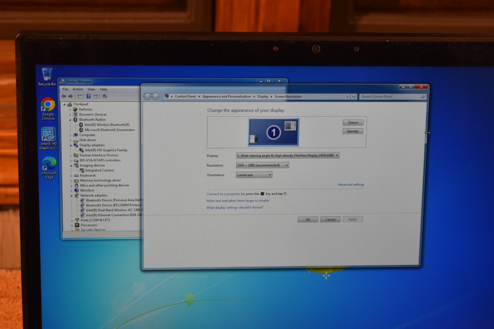Open the Recycle Bin desktop icon
The width and height of the screenshot is (494, 329).
tap(47, 76)
